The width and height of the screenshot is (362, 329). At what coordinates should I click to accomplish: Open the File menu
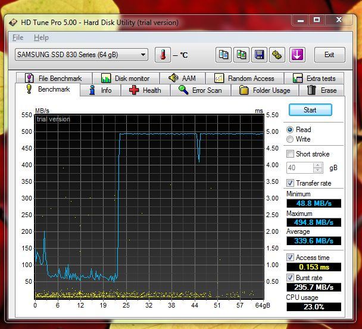tap(18, 37)
